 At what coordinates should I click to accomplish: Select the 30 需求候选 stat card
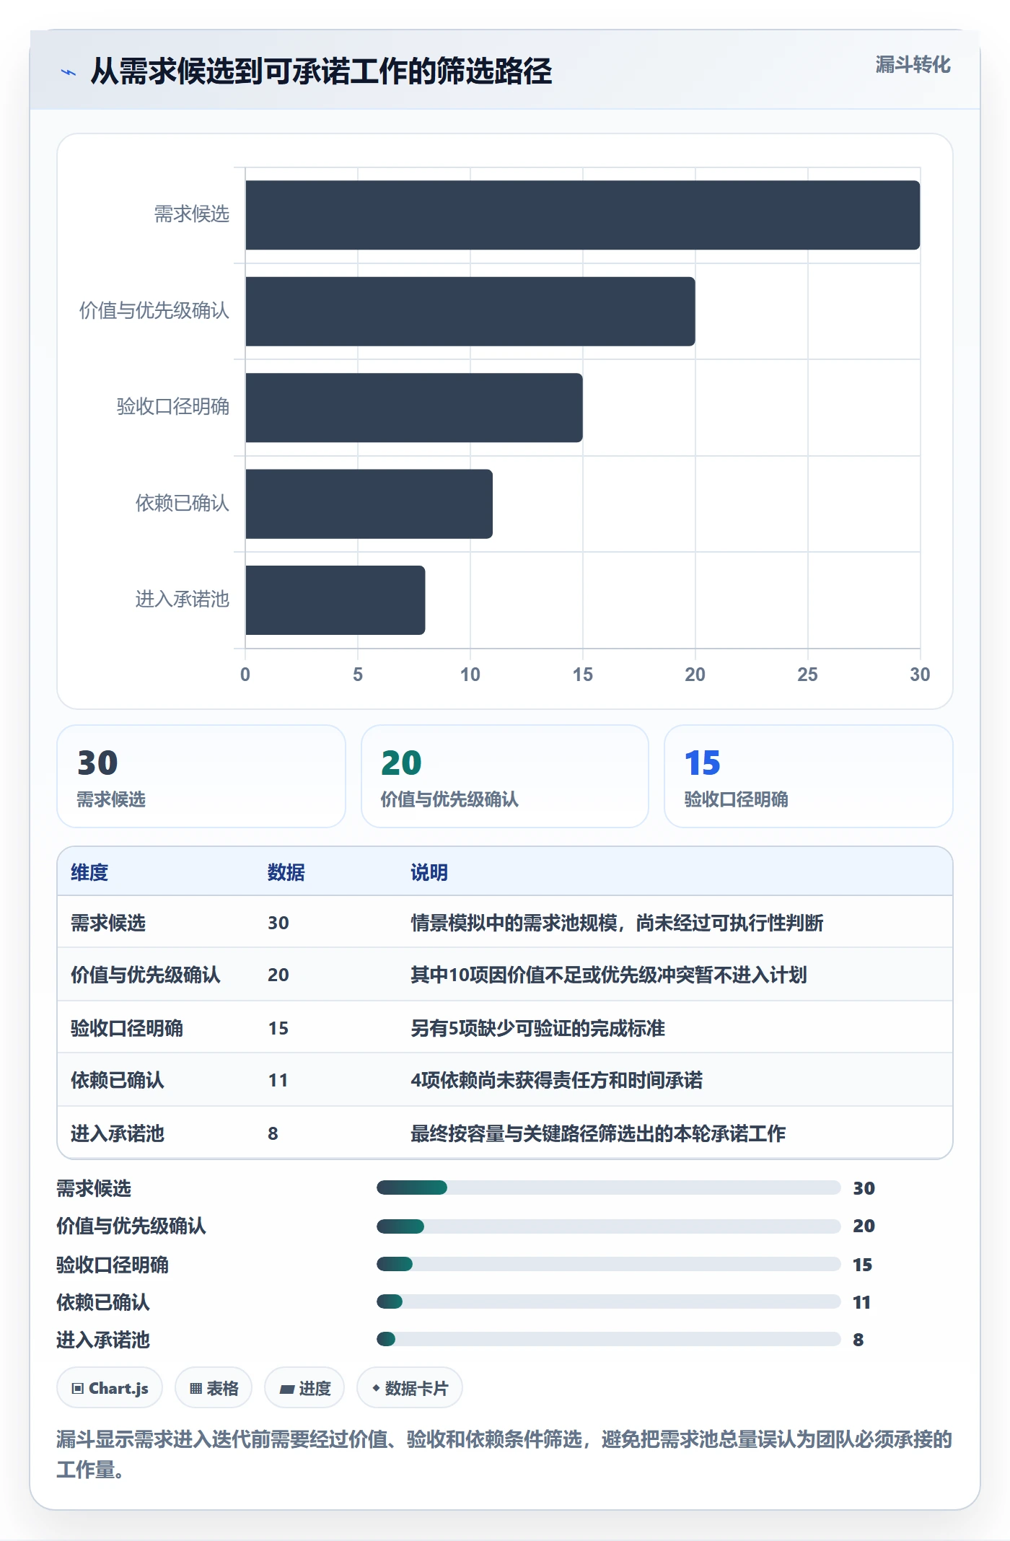tap(201, 776)
